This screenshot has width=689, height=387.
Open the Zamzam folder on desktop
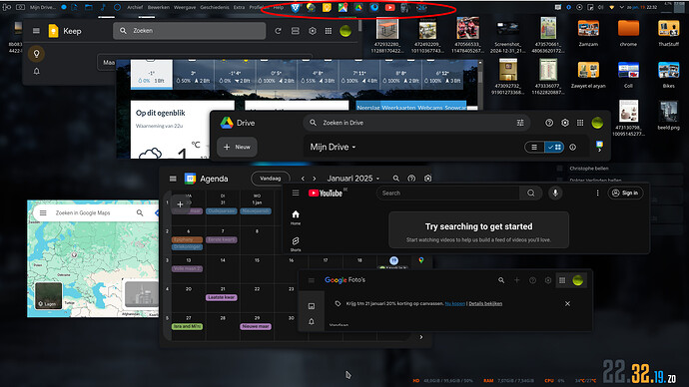click(x=588, y=32)
